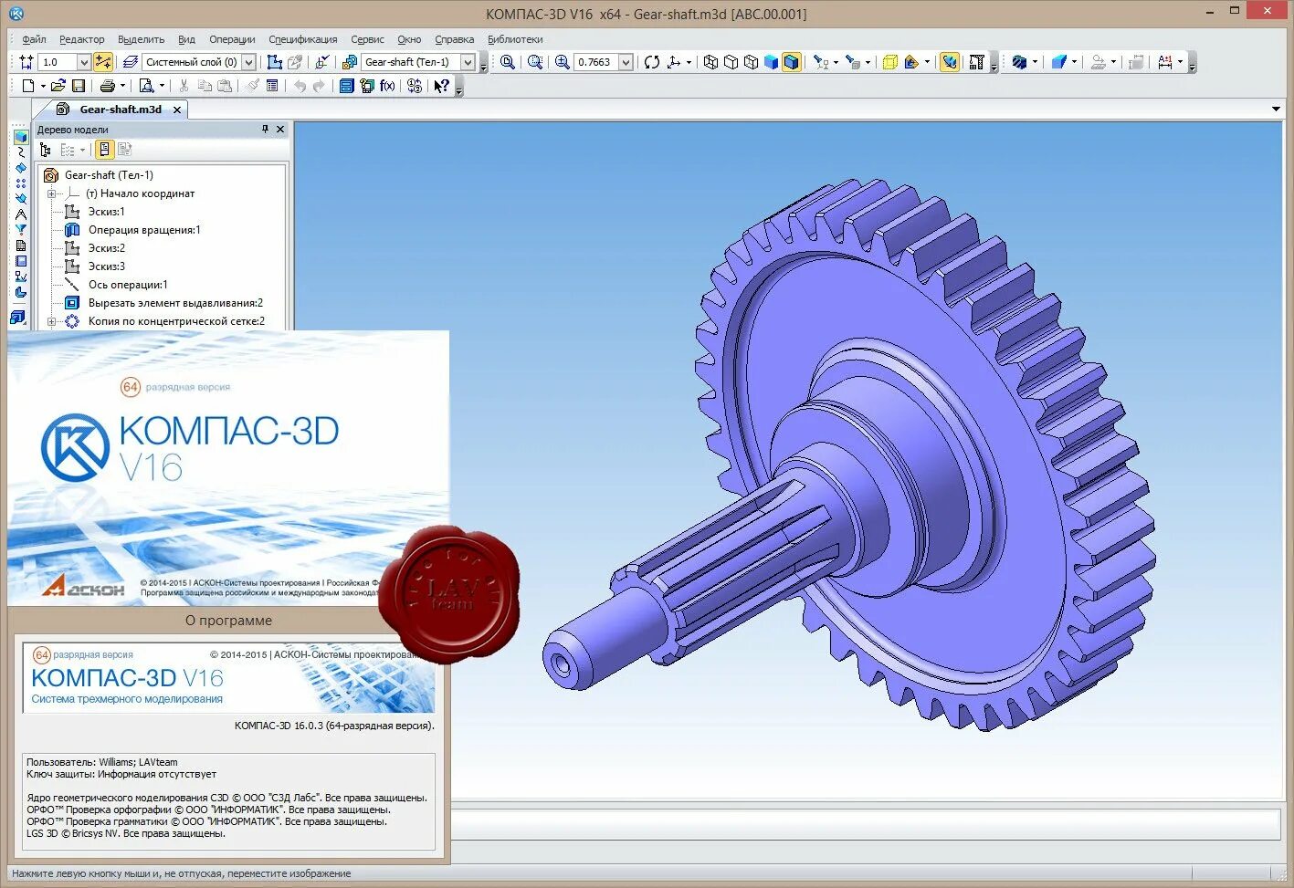1294x888 pixels.
Task: Select the measurements compass tool in sidebar
Action: (20, 214)
